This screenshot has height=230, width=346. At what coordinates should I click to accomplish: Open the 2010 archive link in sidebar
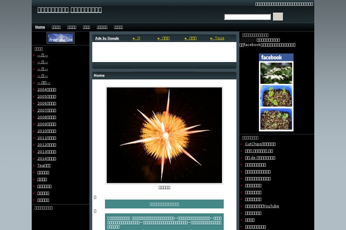pos(47,131)
